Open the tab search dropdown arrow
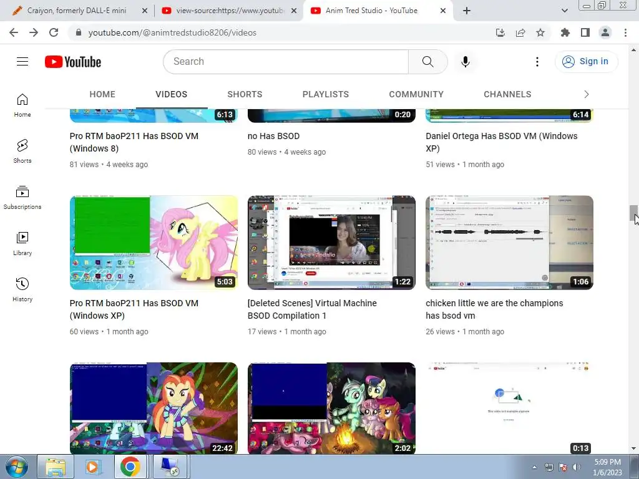Image resolution: width=639 pixels, height=479 pixels. [564, 11]
